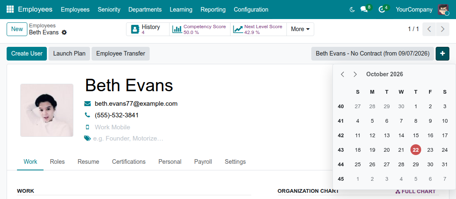Screen dimensions: 456x199
Task: Open the apps grid menu icon
Action: (10, 9)
